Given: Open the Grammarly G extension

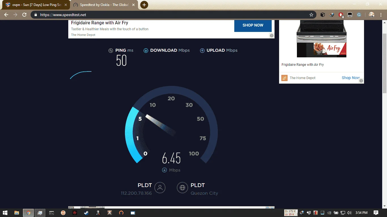Looking at the screenshot, I should (x=359, y=15).
